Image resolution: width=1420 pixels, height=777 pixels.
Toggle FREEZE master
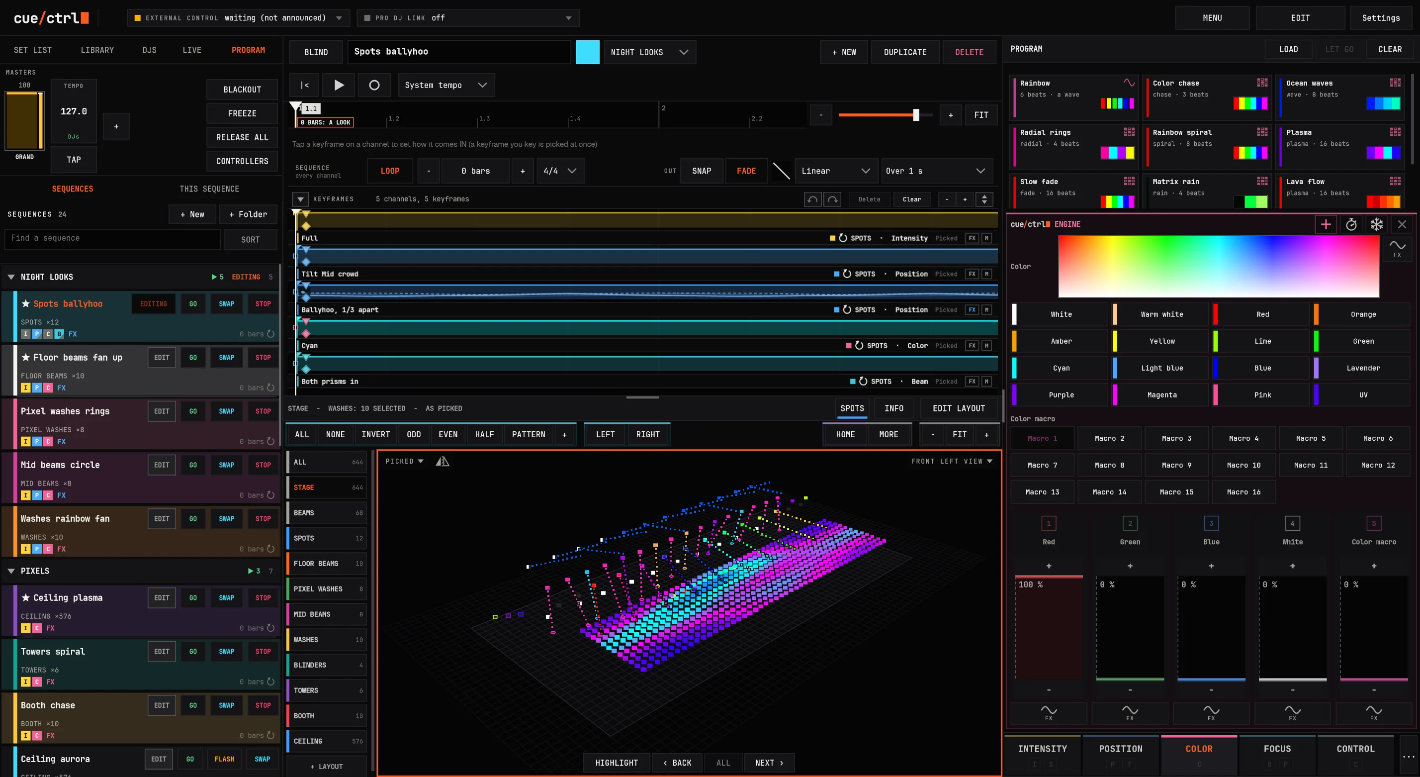(242, 113)
